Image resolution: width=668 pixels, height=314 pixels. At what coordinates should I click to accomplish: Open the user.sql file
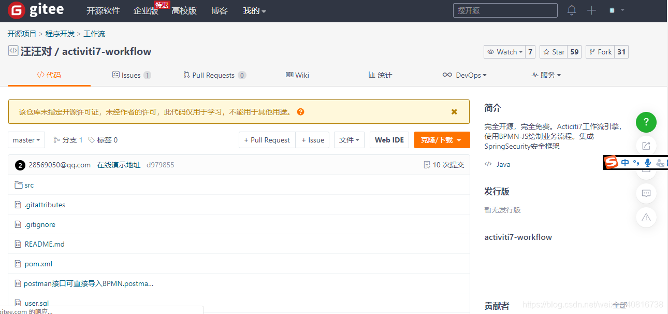(x=37, y=303)
